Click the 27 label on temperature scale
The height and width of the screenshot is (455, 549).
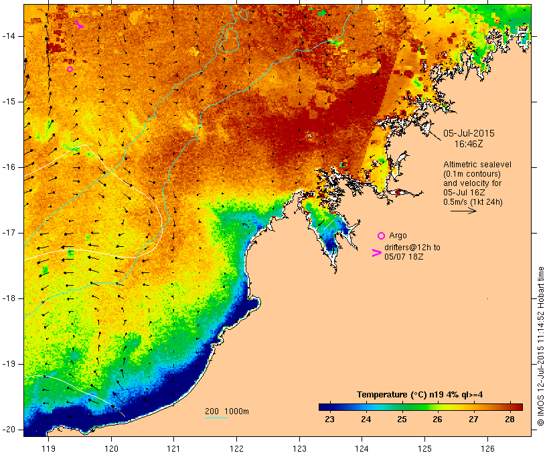473,420
